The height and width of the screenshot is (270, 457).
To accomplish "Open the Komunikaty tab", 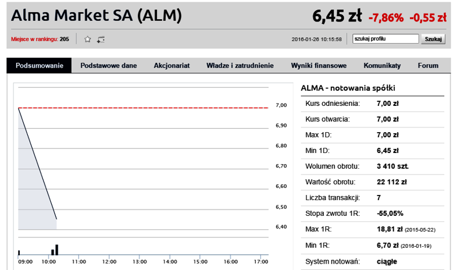I will pyautogui.click(x=382, y=66).
